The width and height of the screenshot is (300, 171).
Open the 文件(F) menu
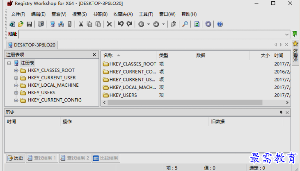pyautogui.click(x=18, y=14)
